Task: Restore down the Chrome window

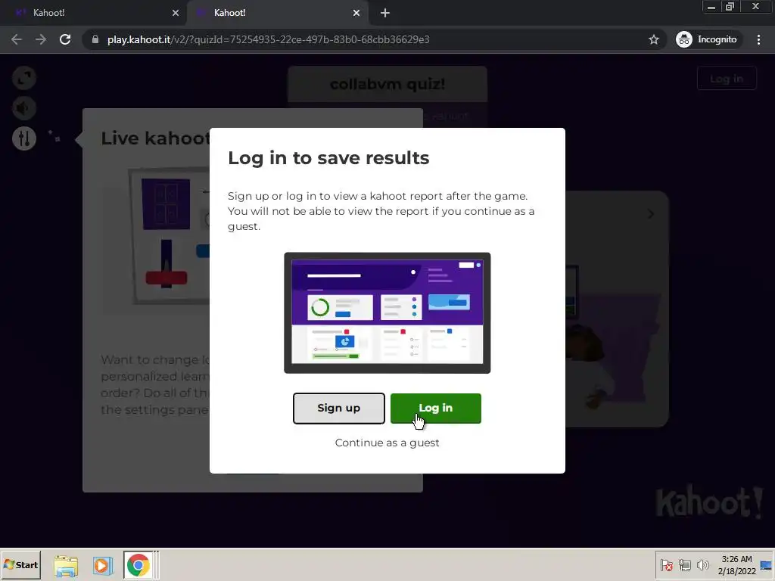Action: pos(730,7)
